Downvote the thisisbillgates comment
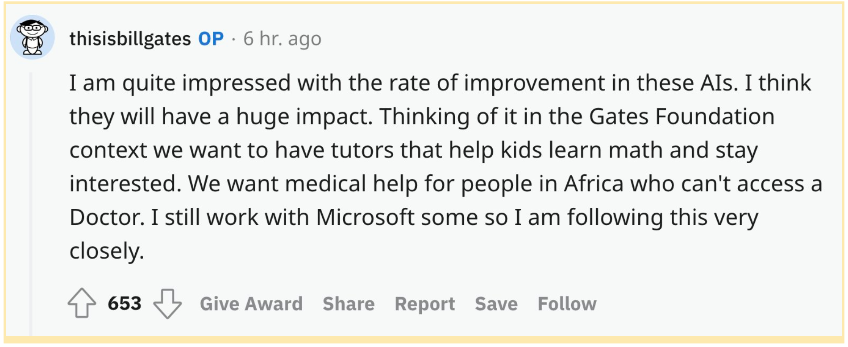This screenshot has height=347, width=848. [x=167, y=304]
